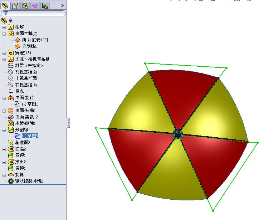Click the 曲面-剪裁12 trim surface icon
The width and height of the screenshot is (269, 220).
click(x=11, y=117)
